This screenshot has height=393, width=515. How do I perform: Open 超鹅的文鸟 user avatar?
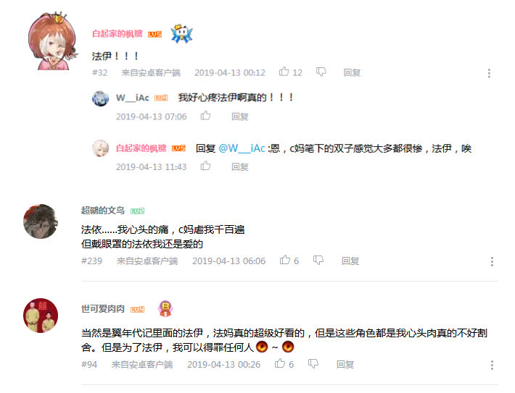coord(41,221)
